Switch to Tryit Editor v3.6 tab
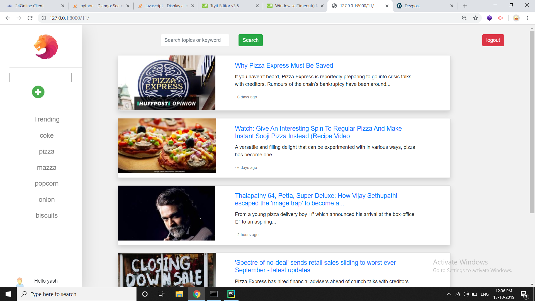This screenshot has height=301, width=535. tap(229, 6)
